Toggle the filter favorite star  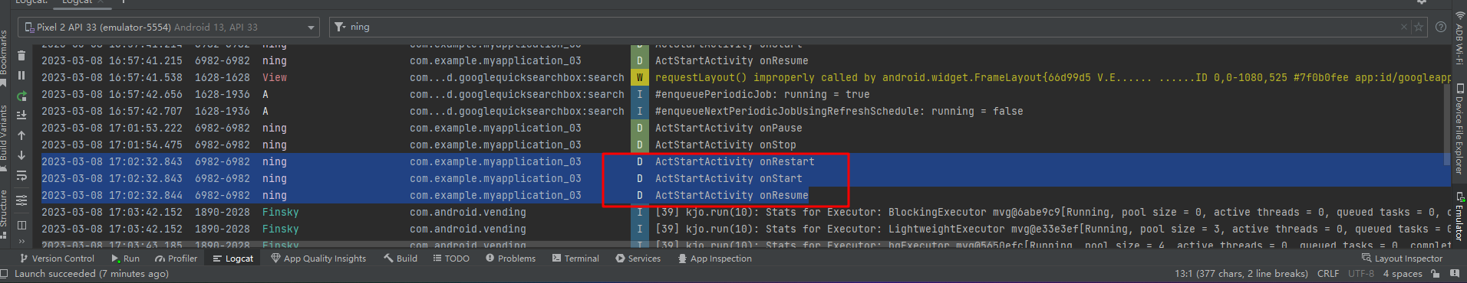1419,27
